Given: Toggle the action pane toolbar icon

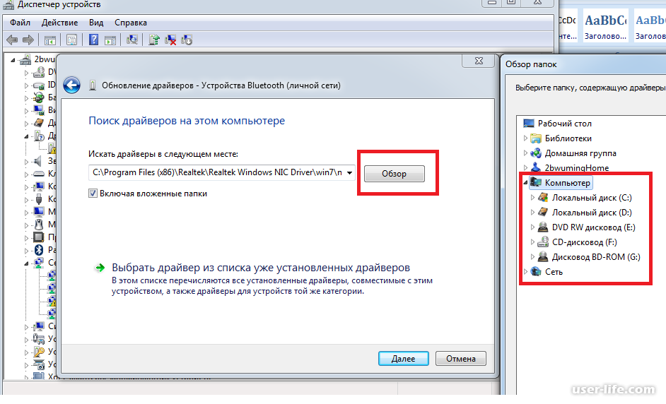Looking at the screenshot, I should click(110, 40).
